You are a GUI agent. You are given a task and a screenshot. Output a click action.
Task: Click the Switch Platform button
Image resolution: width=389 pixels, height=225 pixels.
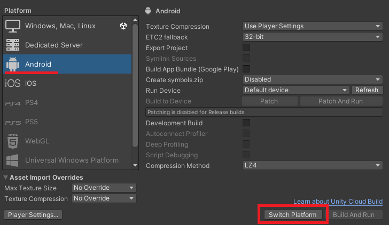(293, 215)
